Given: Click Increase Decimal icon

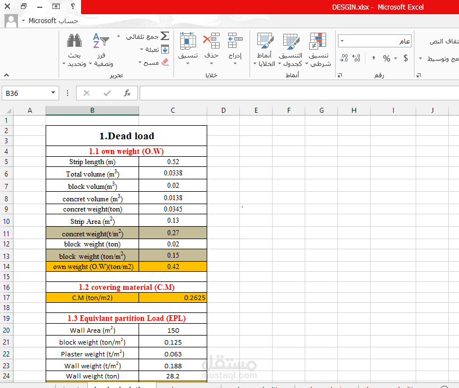Looking at the screenshot, I should click(356, 58).
